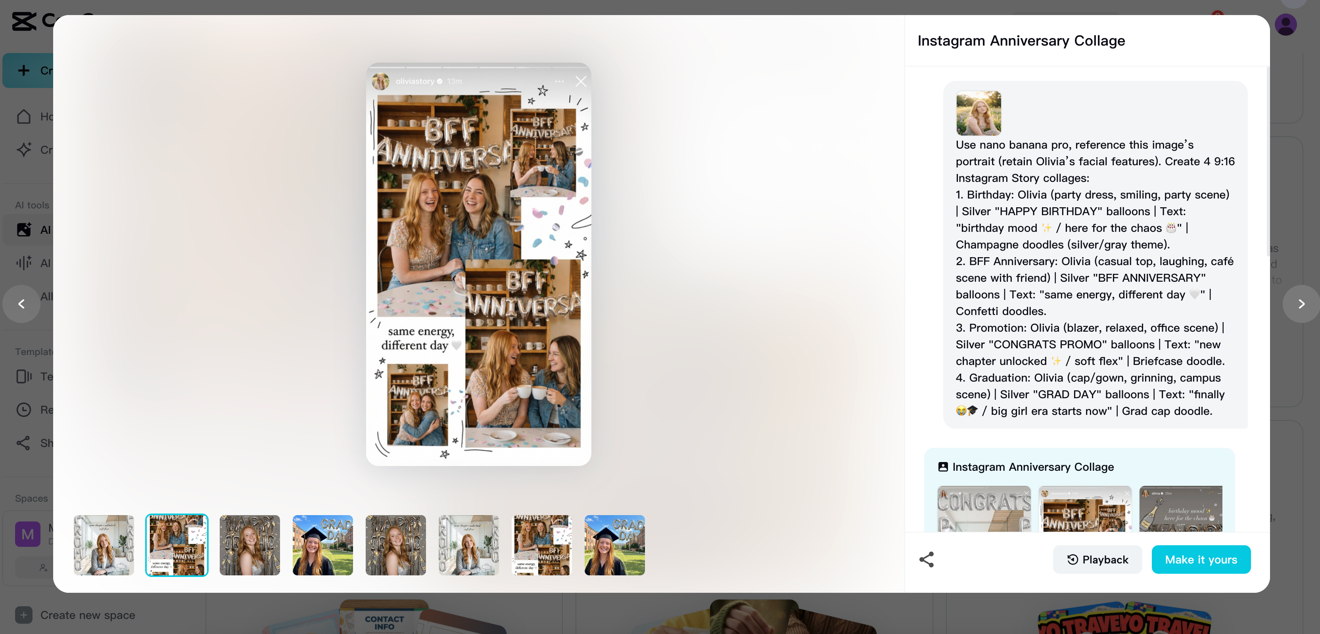The width and height of the screenshot is (1320, 634).
Task: Open the profile avatar in the top right
Action: [x=1285, y=24]
